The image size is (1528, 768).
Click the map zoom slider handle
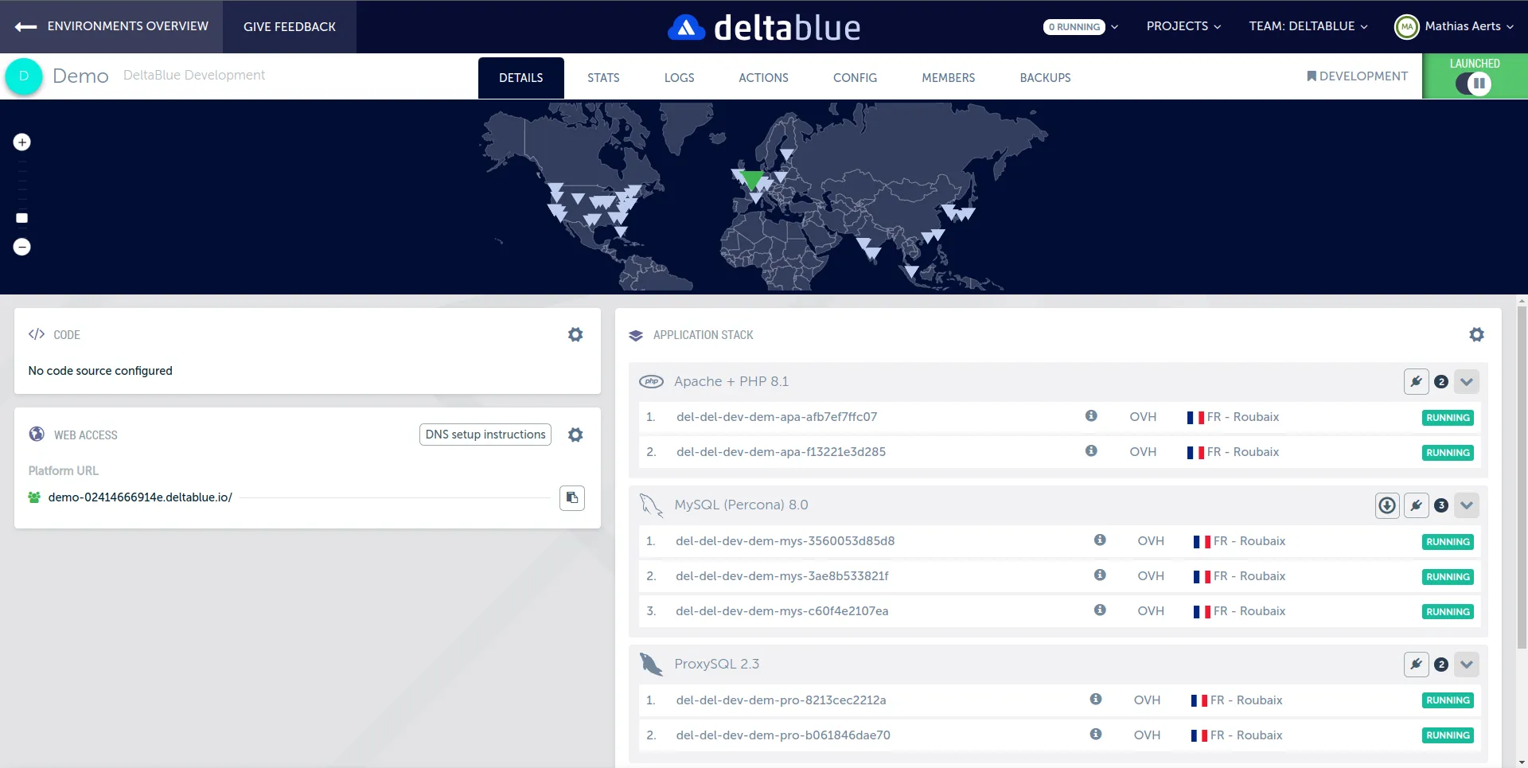click(x=22, y=218)
